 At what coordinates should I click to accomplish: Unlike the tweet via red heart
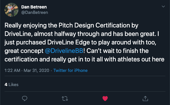click(x=105, y=98)
